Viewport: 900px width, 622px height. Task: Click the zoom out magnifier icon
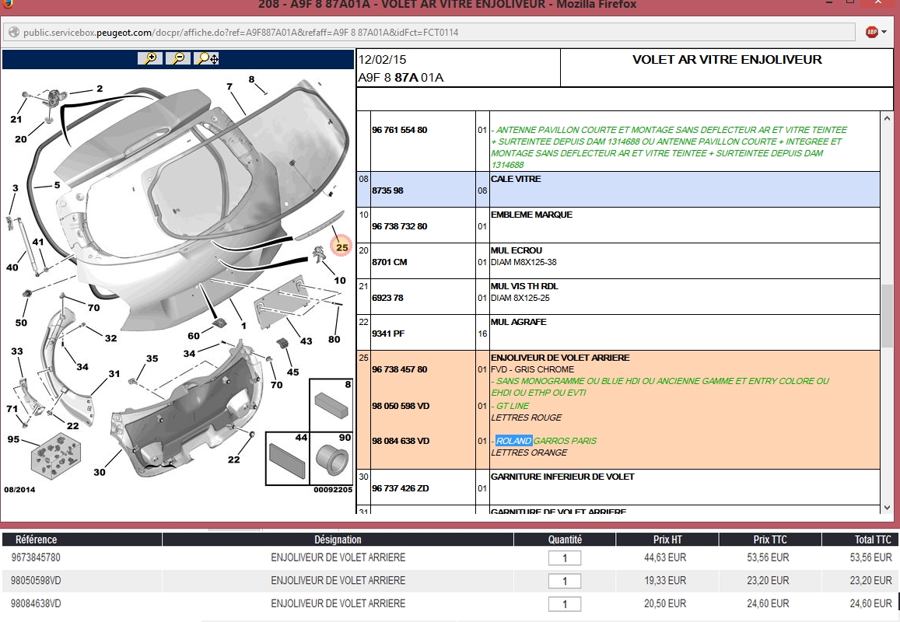[178, 58]
